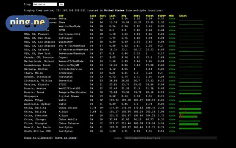This screenshot has width=236, height=148.
Task: Show MTR for South Africa JNB Host1plus
Action: [172, 131]
